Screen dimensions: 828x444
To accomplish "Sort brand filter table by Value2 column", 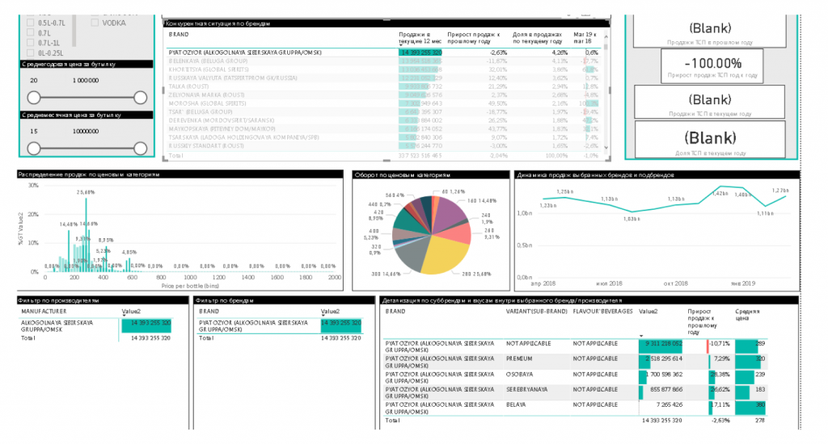I will point(331,312).
